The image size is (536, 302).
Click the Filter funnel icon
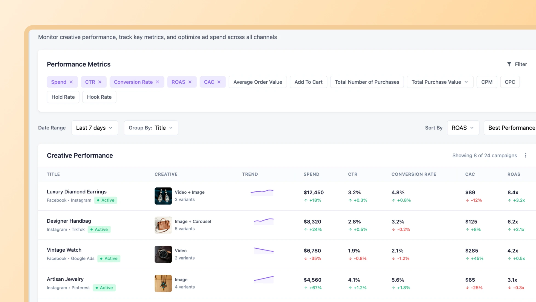pyautogui.click(x=509, y=64)
